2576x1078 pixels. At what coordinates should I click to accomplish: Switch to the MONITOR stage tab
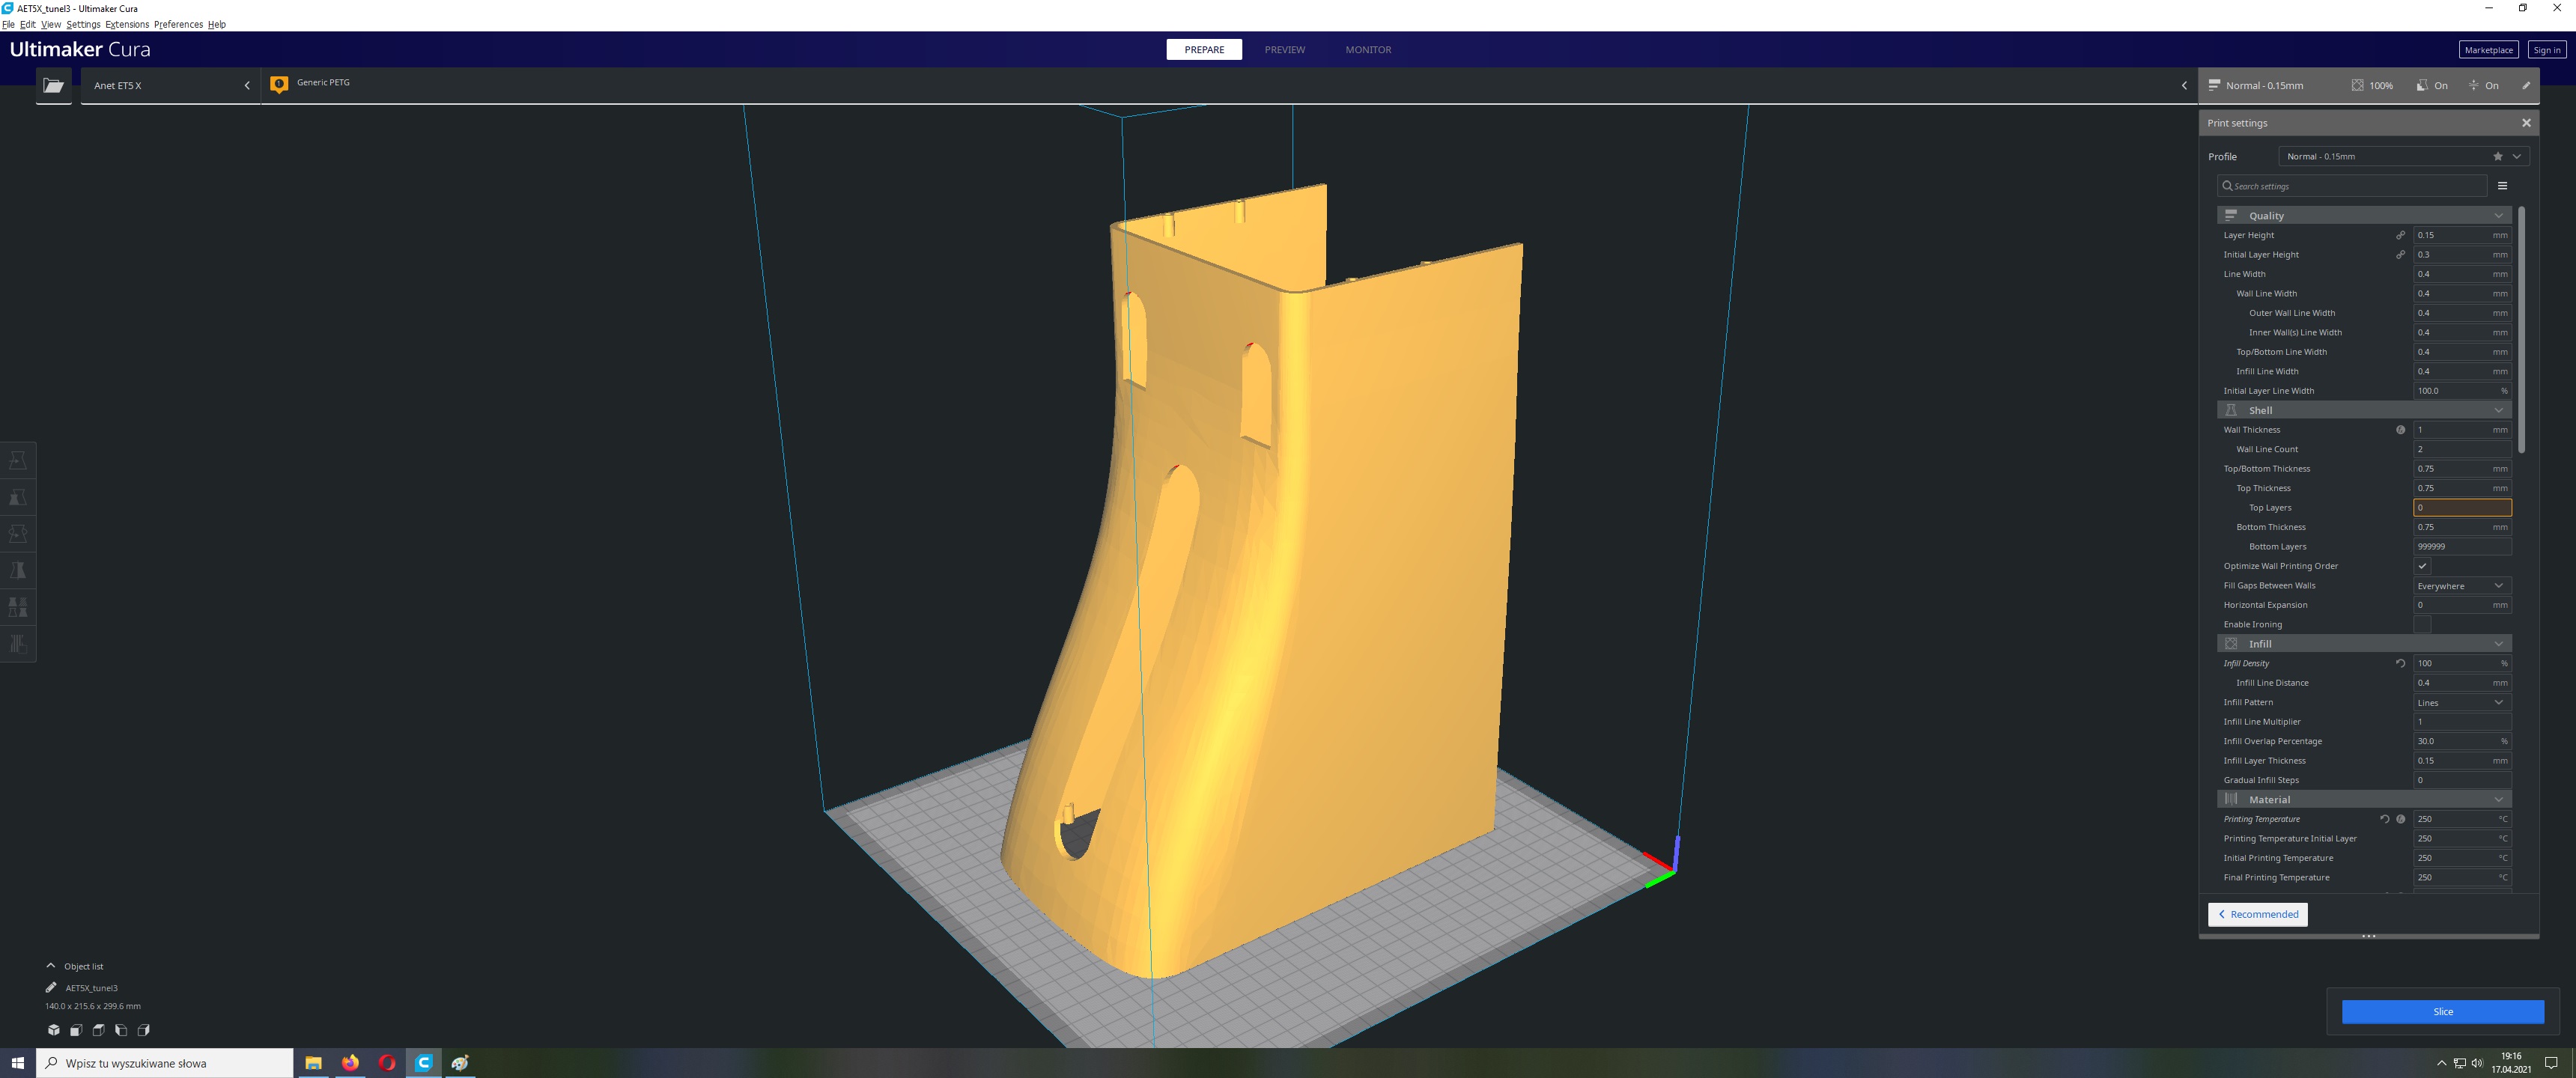[1368, 49]
